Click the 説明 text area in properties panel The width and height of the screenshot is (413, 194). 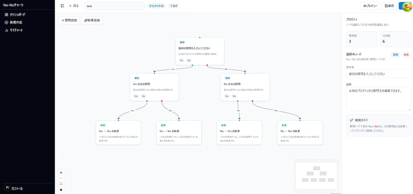pos(378,99)
